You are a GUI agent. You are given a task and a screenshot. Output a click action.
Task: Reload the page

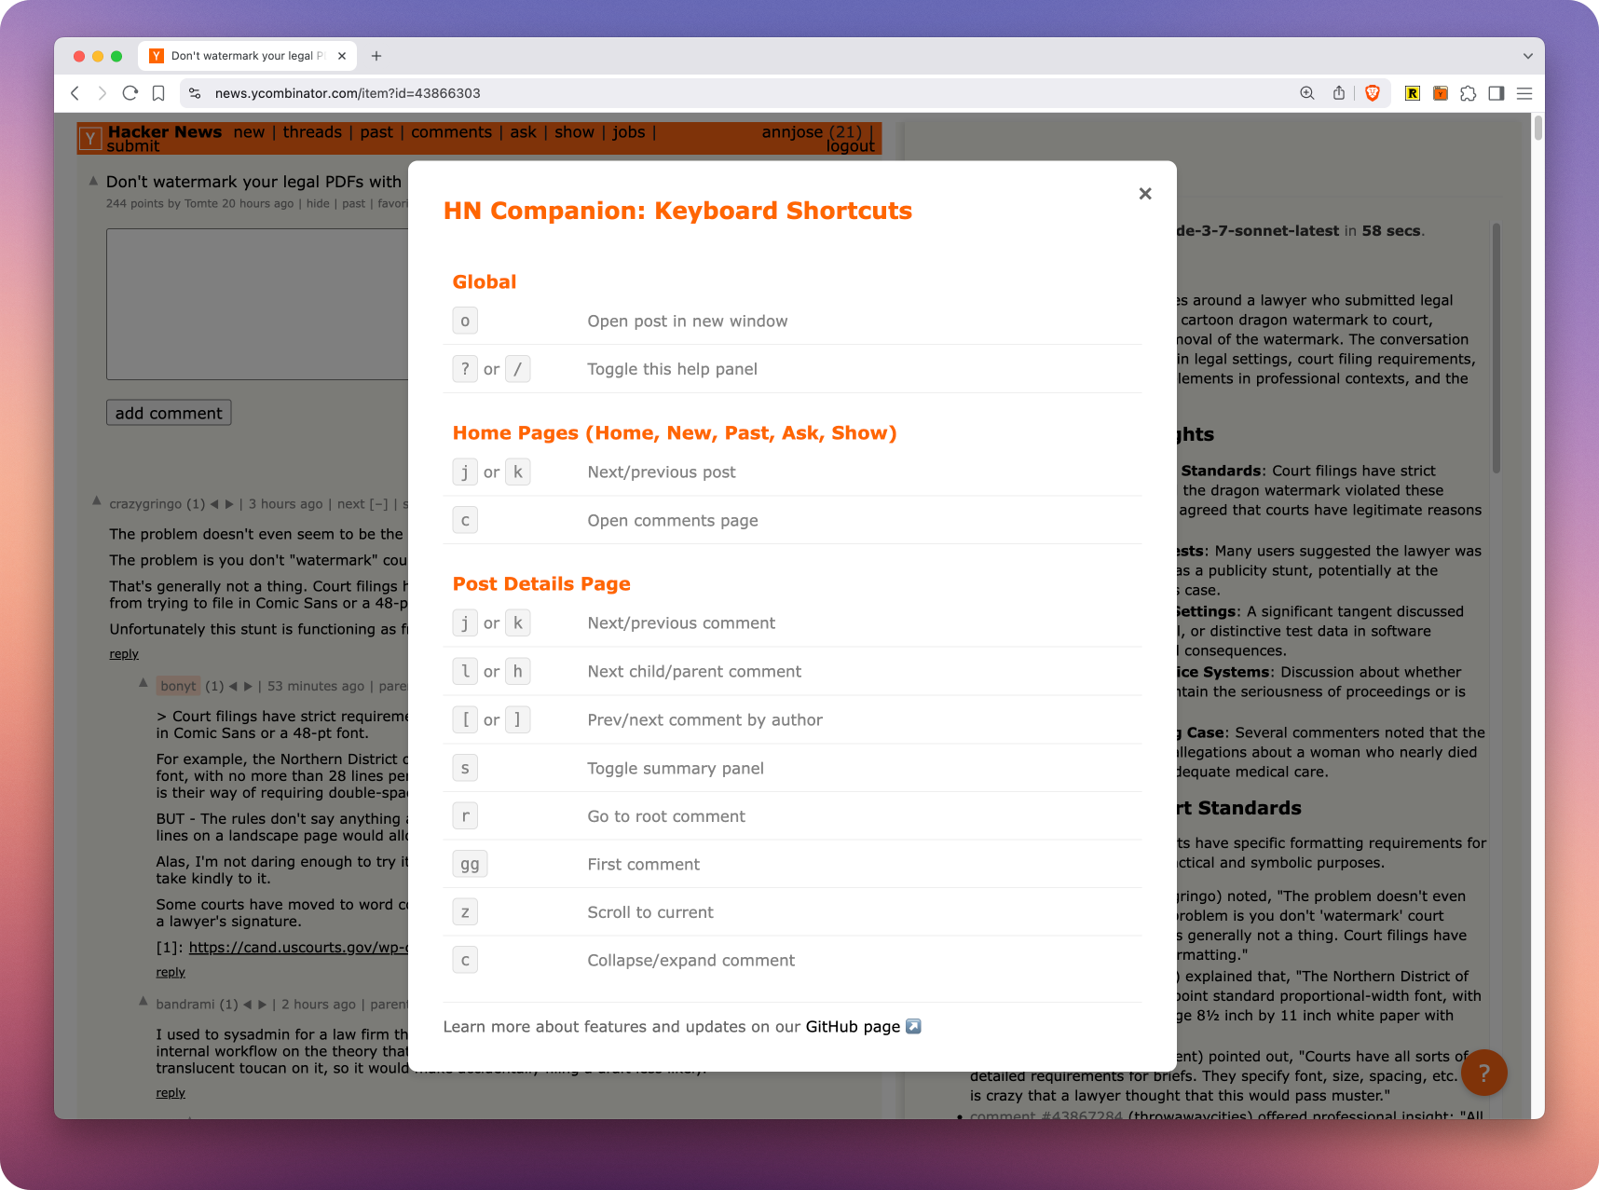tap(130, 93)
